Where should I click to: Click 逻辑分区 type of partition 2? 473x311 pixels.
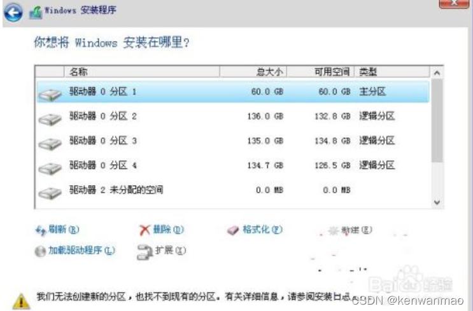[x=377, y=116]
